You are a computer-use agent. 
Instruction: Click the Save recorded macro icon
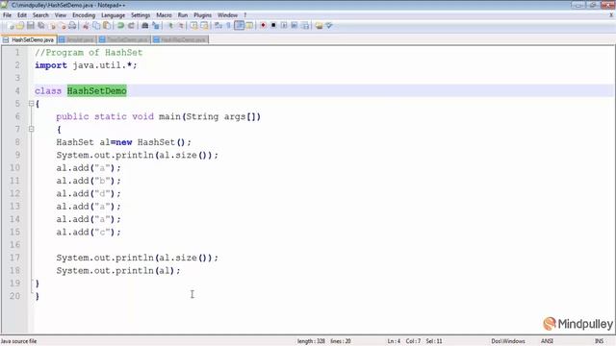pyautogui.click(x=305, y=26)
